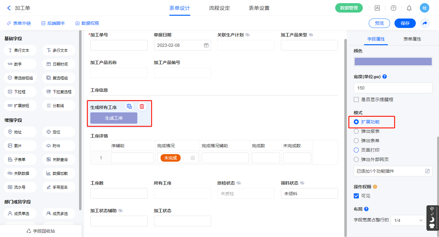The height and width of the screenshot is (237, 439).
Task: Enable the 是否显示提醒框 checkbox
Action: point(356,100)
